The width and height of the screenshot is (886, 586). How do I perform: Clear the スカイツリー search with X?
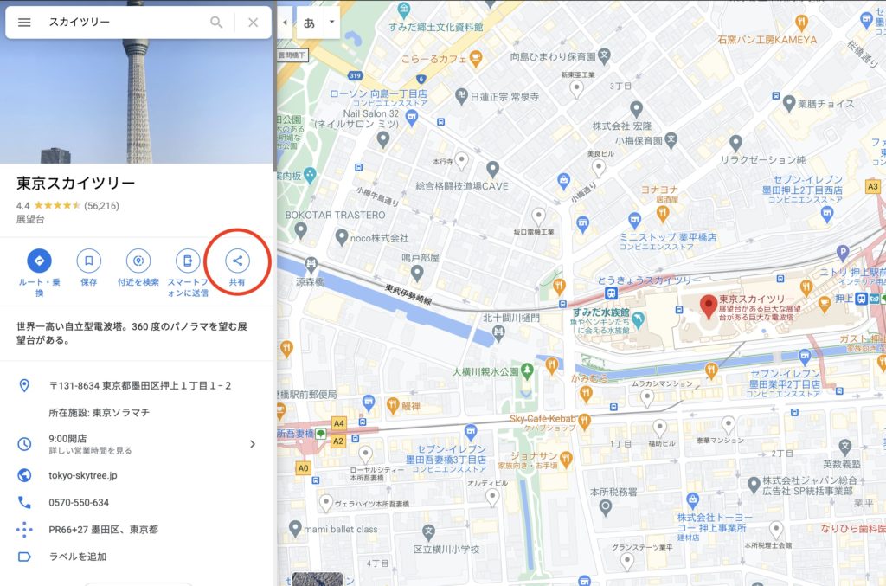click(254, 22)
